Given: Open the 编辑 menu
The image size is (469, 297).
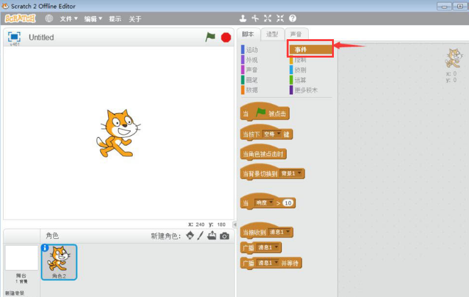Looking at the screenshot, I should (93, 19).
